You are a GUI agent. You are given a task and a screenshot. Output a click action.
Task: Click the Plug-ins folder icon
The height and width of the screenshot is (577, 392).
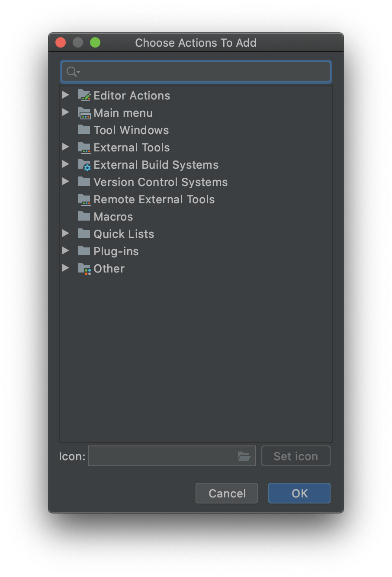coord(84,250)
